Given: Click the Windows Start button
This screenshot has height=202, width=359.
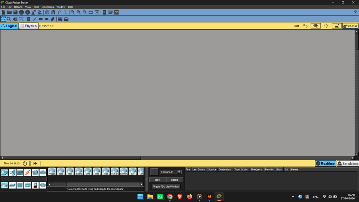Looking at the screenshot, I should coord(140,196).
